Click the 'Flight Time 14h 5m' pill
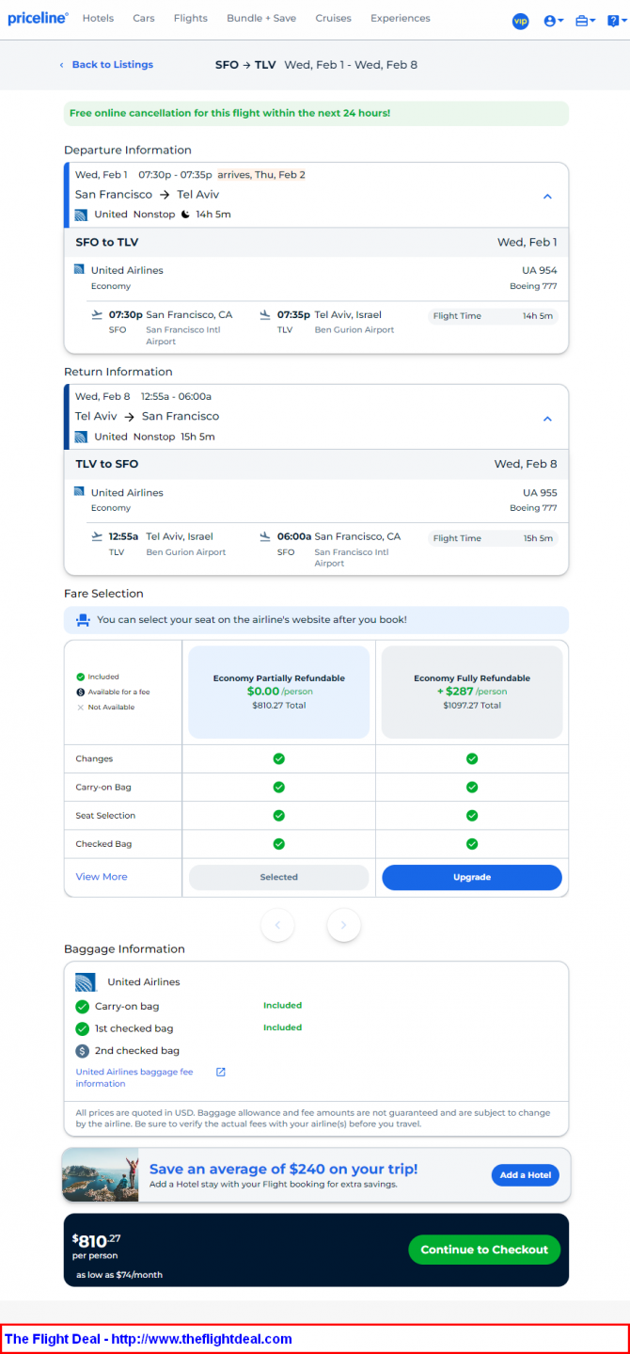The width and height of the screenshot is (630, 1354). 493,316
